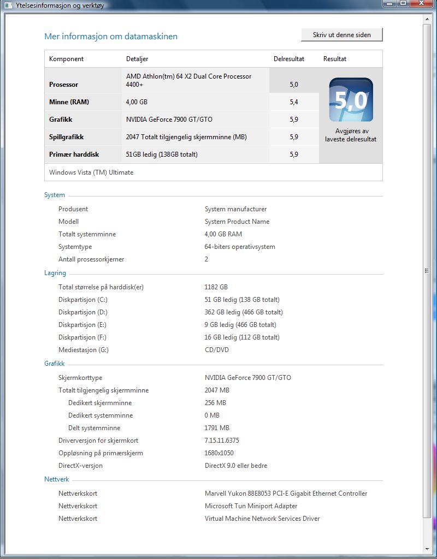Click the vertical scrollbar thumb
The height and width of the screenshot is (559, 437).
pyautogui.click(x=427, y=271)
